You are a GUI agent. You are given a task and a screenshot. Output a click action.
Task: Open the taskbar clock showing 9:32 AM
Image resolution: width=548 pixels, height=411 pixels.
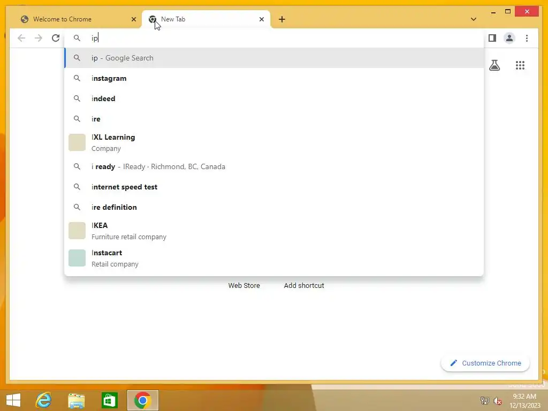point(524,401)
